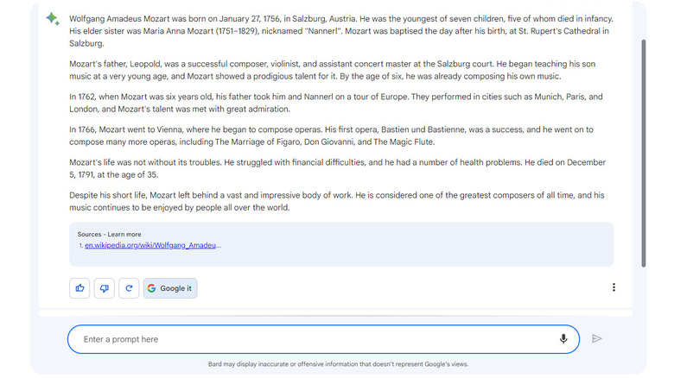Viewport: 674px width, 378px height.
Task: Open the en.wikipedia.org Wolfgang Amadeus source link
Action: click(153, 245)
